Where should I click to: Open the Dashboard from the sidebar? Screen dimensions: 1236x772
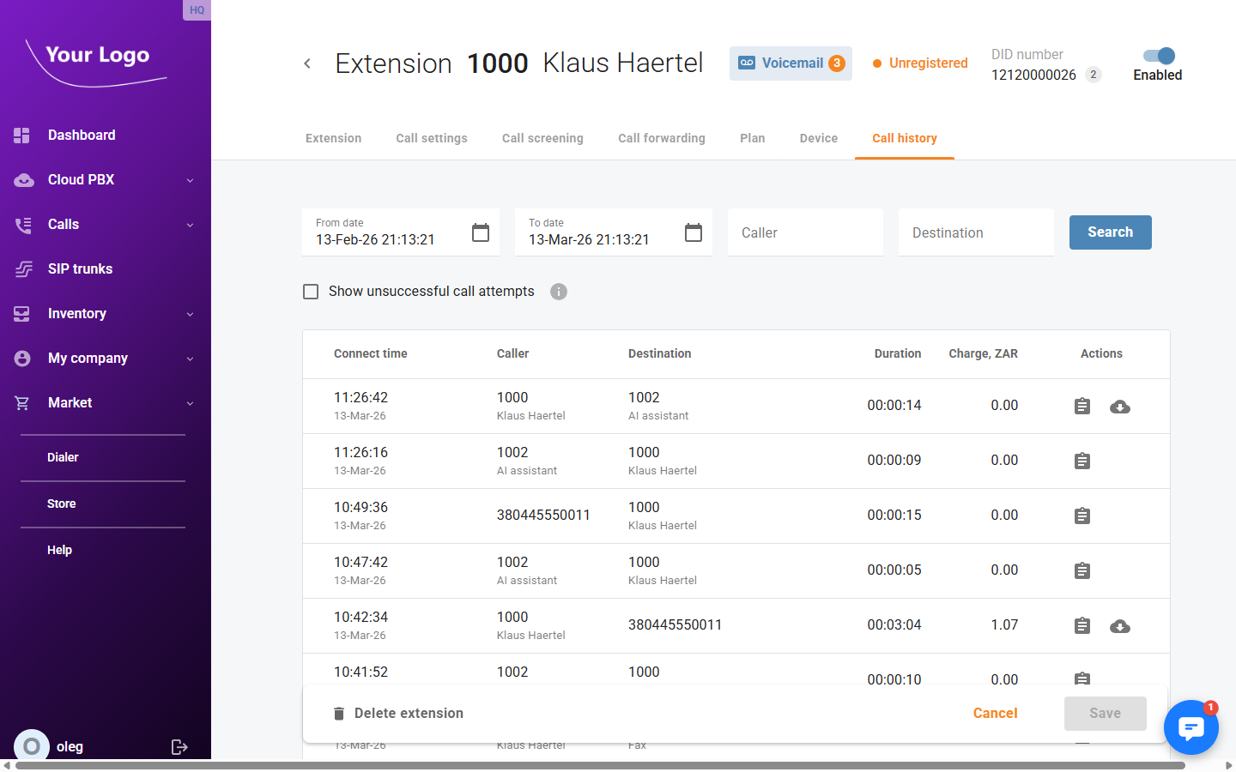pyautogui.click(x=82, y=135)
